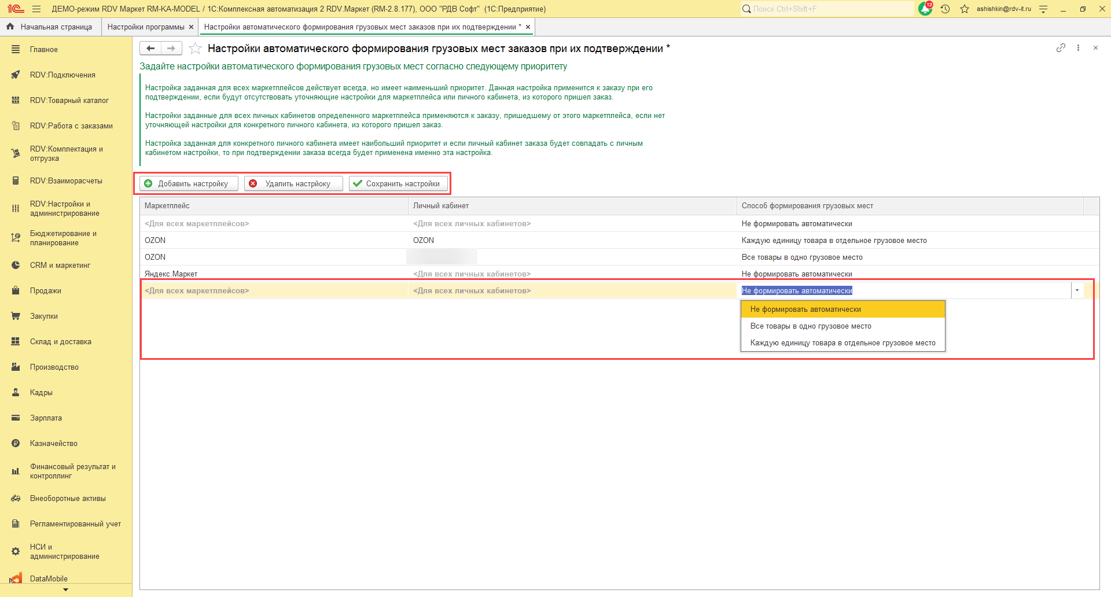Choose 'Каждую единицу товара' dropdown option

[x=842, y=343]
